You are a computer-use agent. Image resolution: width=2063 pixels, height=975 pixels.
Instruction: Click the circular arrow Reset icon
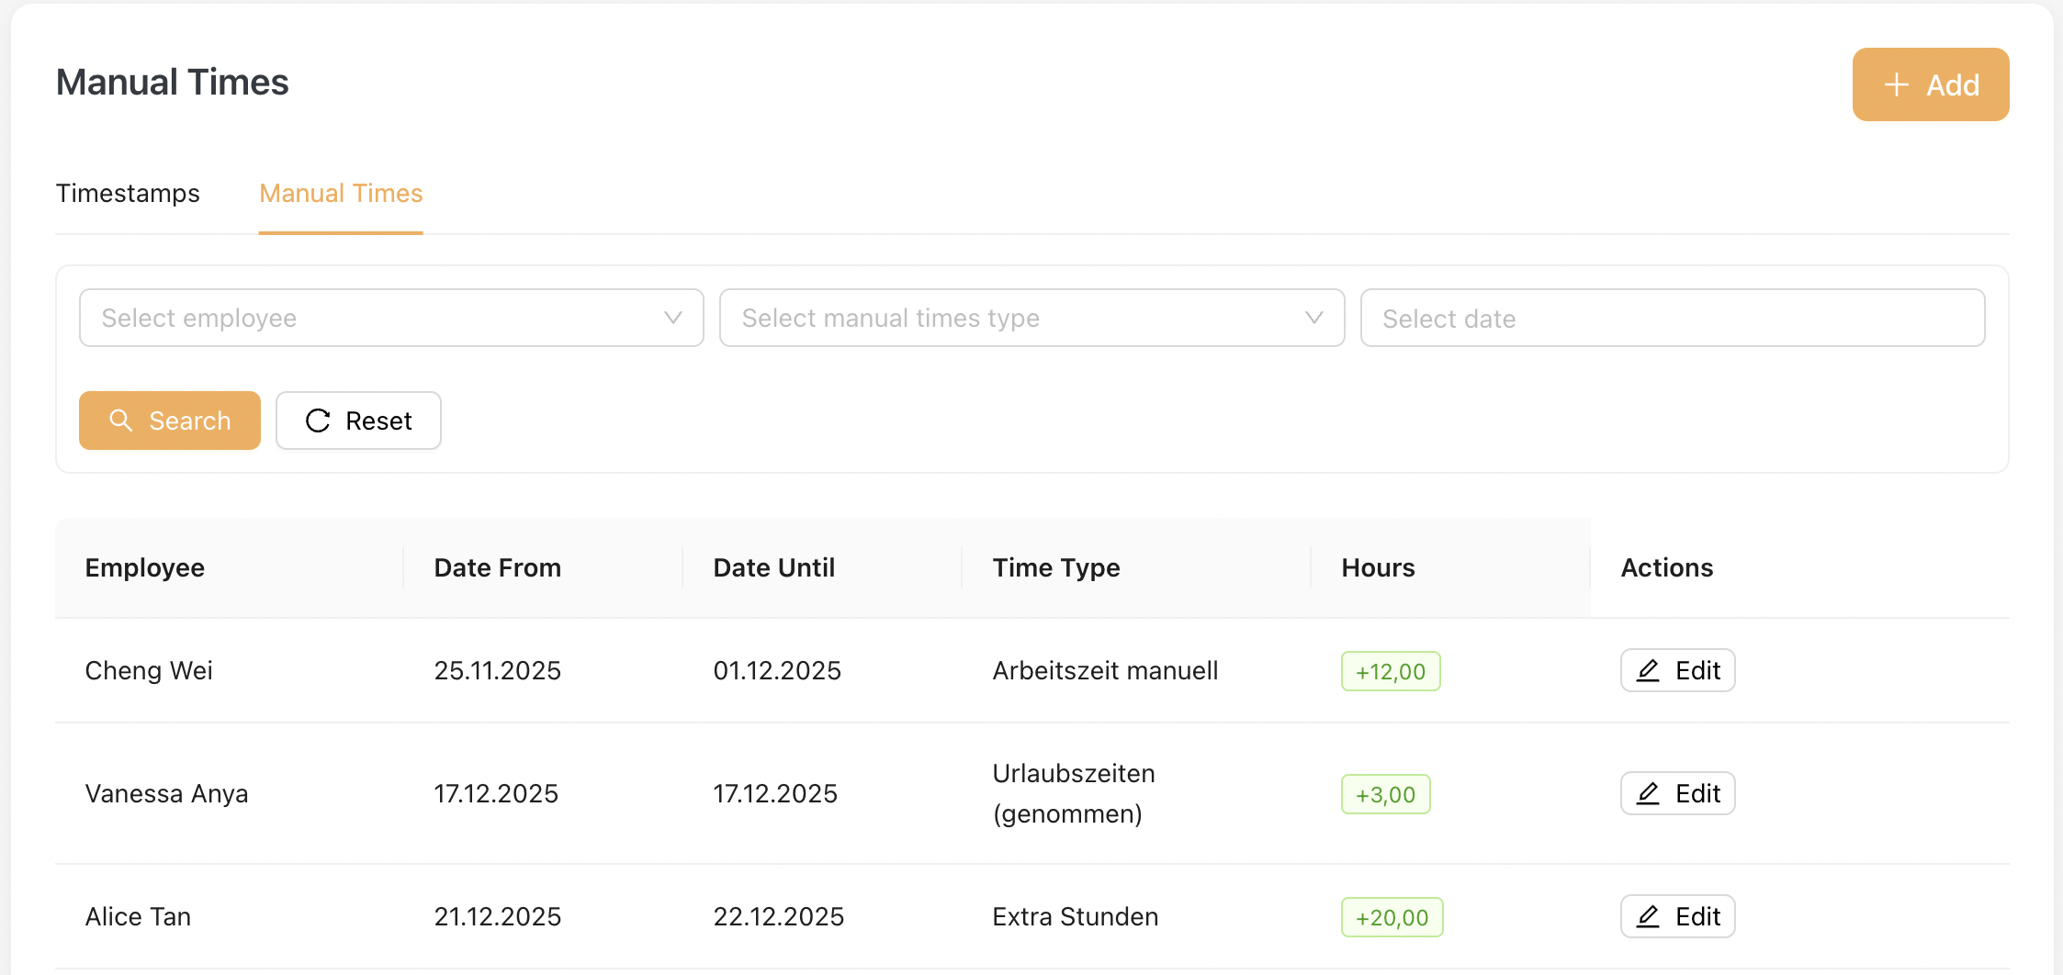pos(318,420)
